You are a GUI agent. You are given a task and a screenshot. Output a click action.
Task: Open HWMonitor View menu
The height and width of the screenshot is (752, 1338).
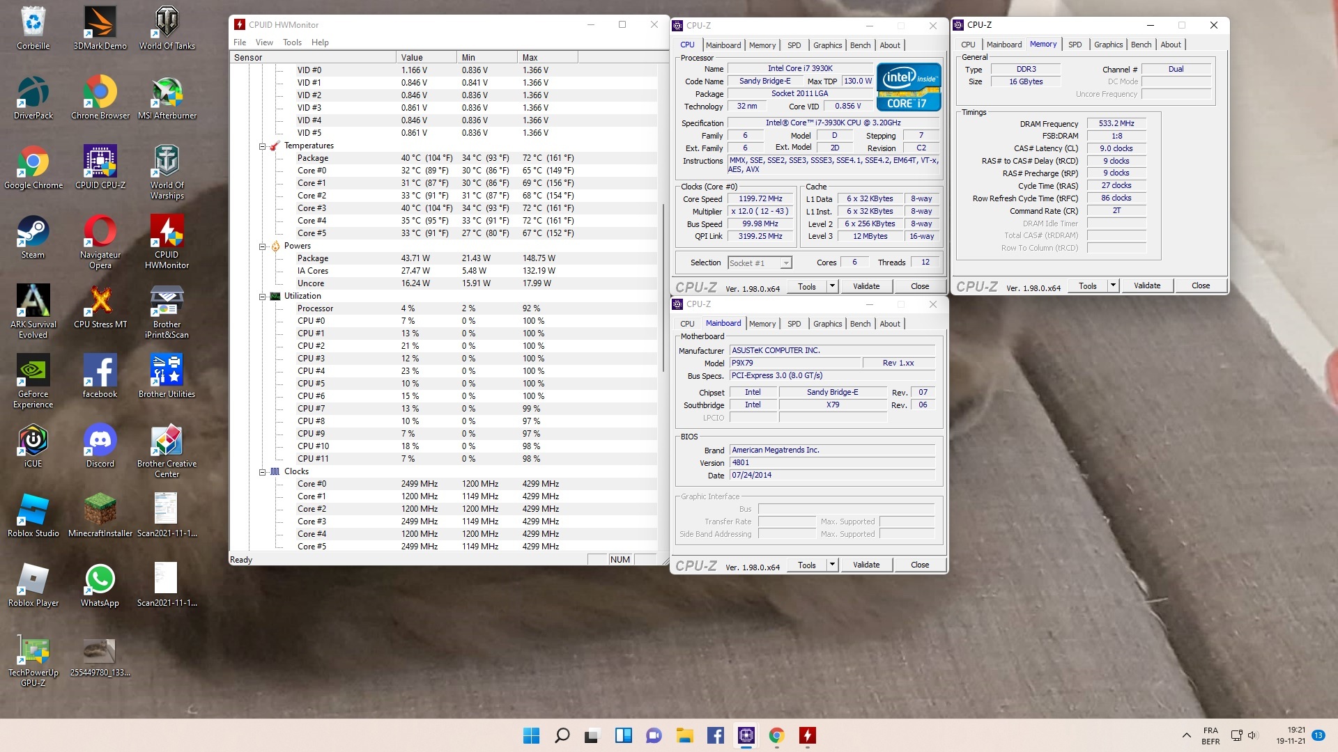tap(265, 42)
